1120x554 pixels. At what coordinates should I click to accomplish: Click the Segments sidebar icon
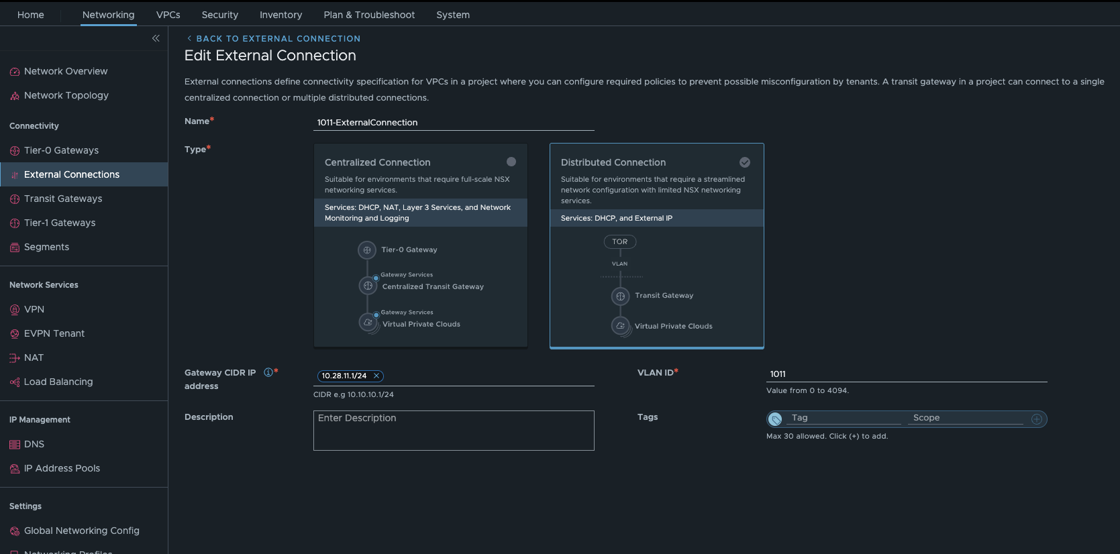coord(15,247)
